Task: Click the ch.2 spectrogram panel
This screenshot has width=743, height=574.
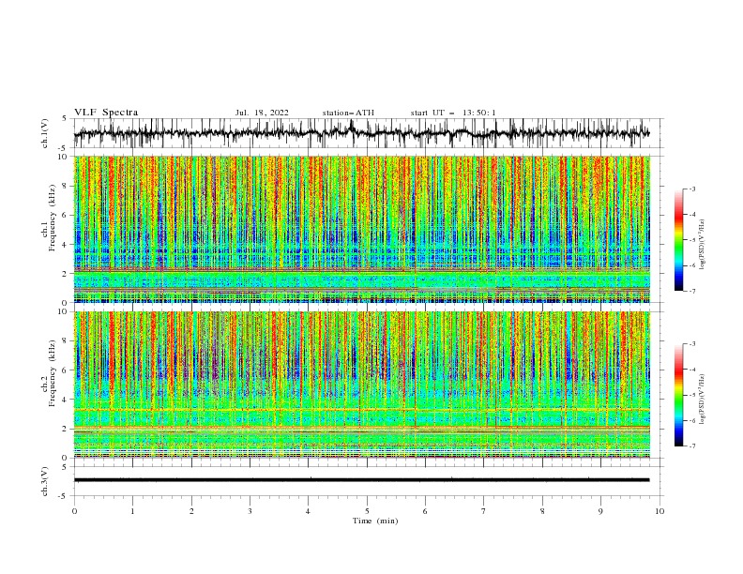Action: tap(362, 385)
